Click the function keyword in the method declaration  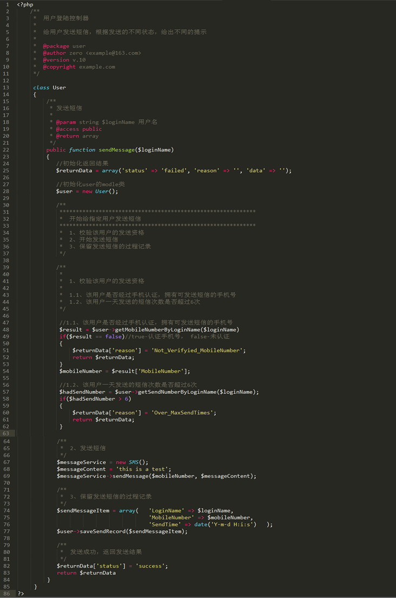(x=82, y=150)
